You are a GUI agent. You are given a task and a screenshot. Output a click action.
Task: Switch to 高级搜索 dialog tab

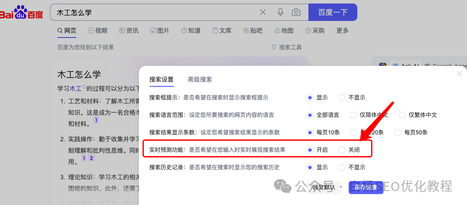pyautogui.click(x=200, y=79)
